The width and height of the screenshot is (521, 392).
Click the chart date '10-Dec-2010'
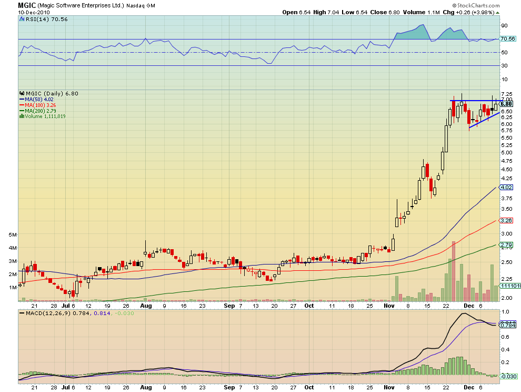(34, 12)
